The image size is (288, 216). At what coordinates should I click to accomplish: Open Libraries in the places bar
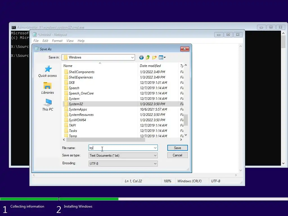48,88
